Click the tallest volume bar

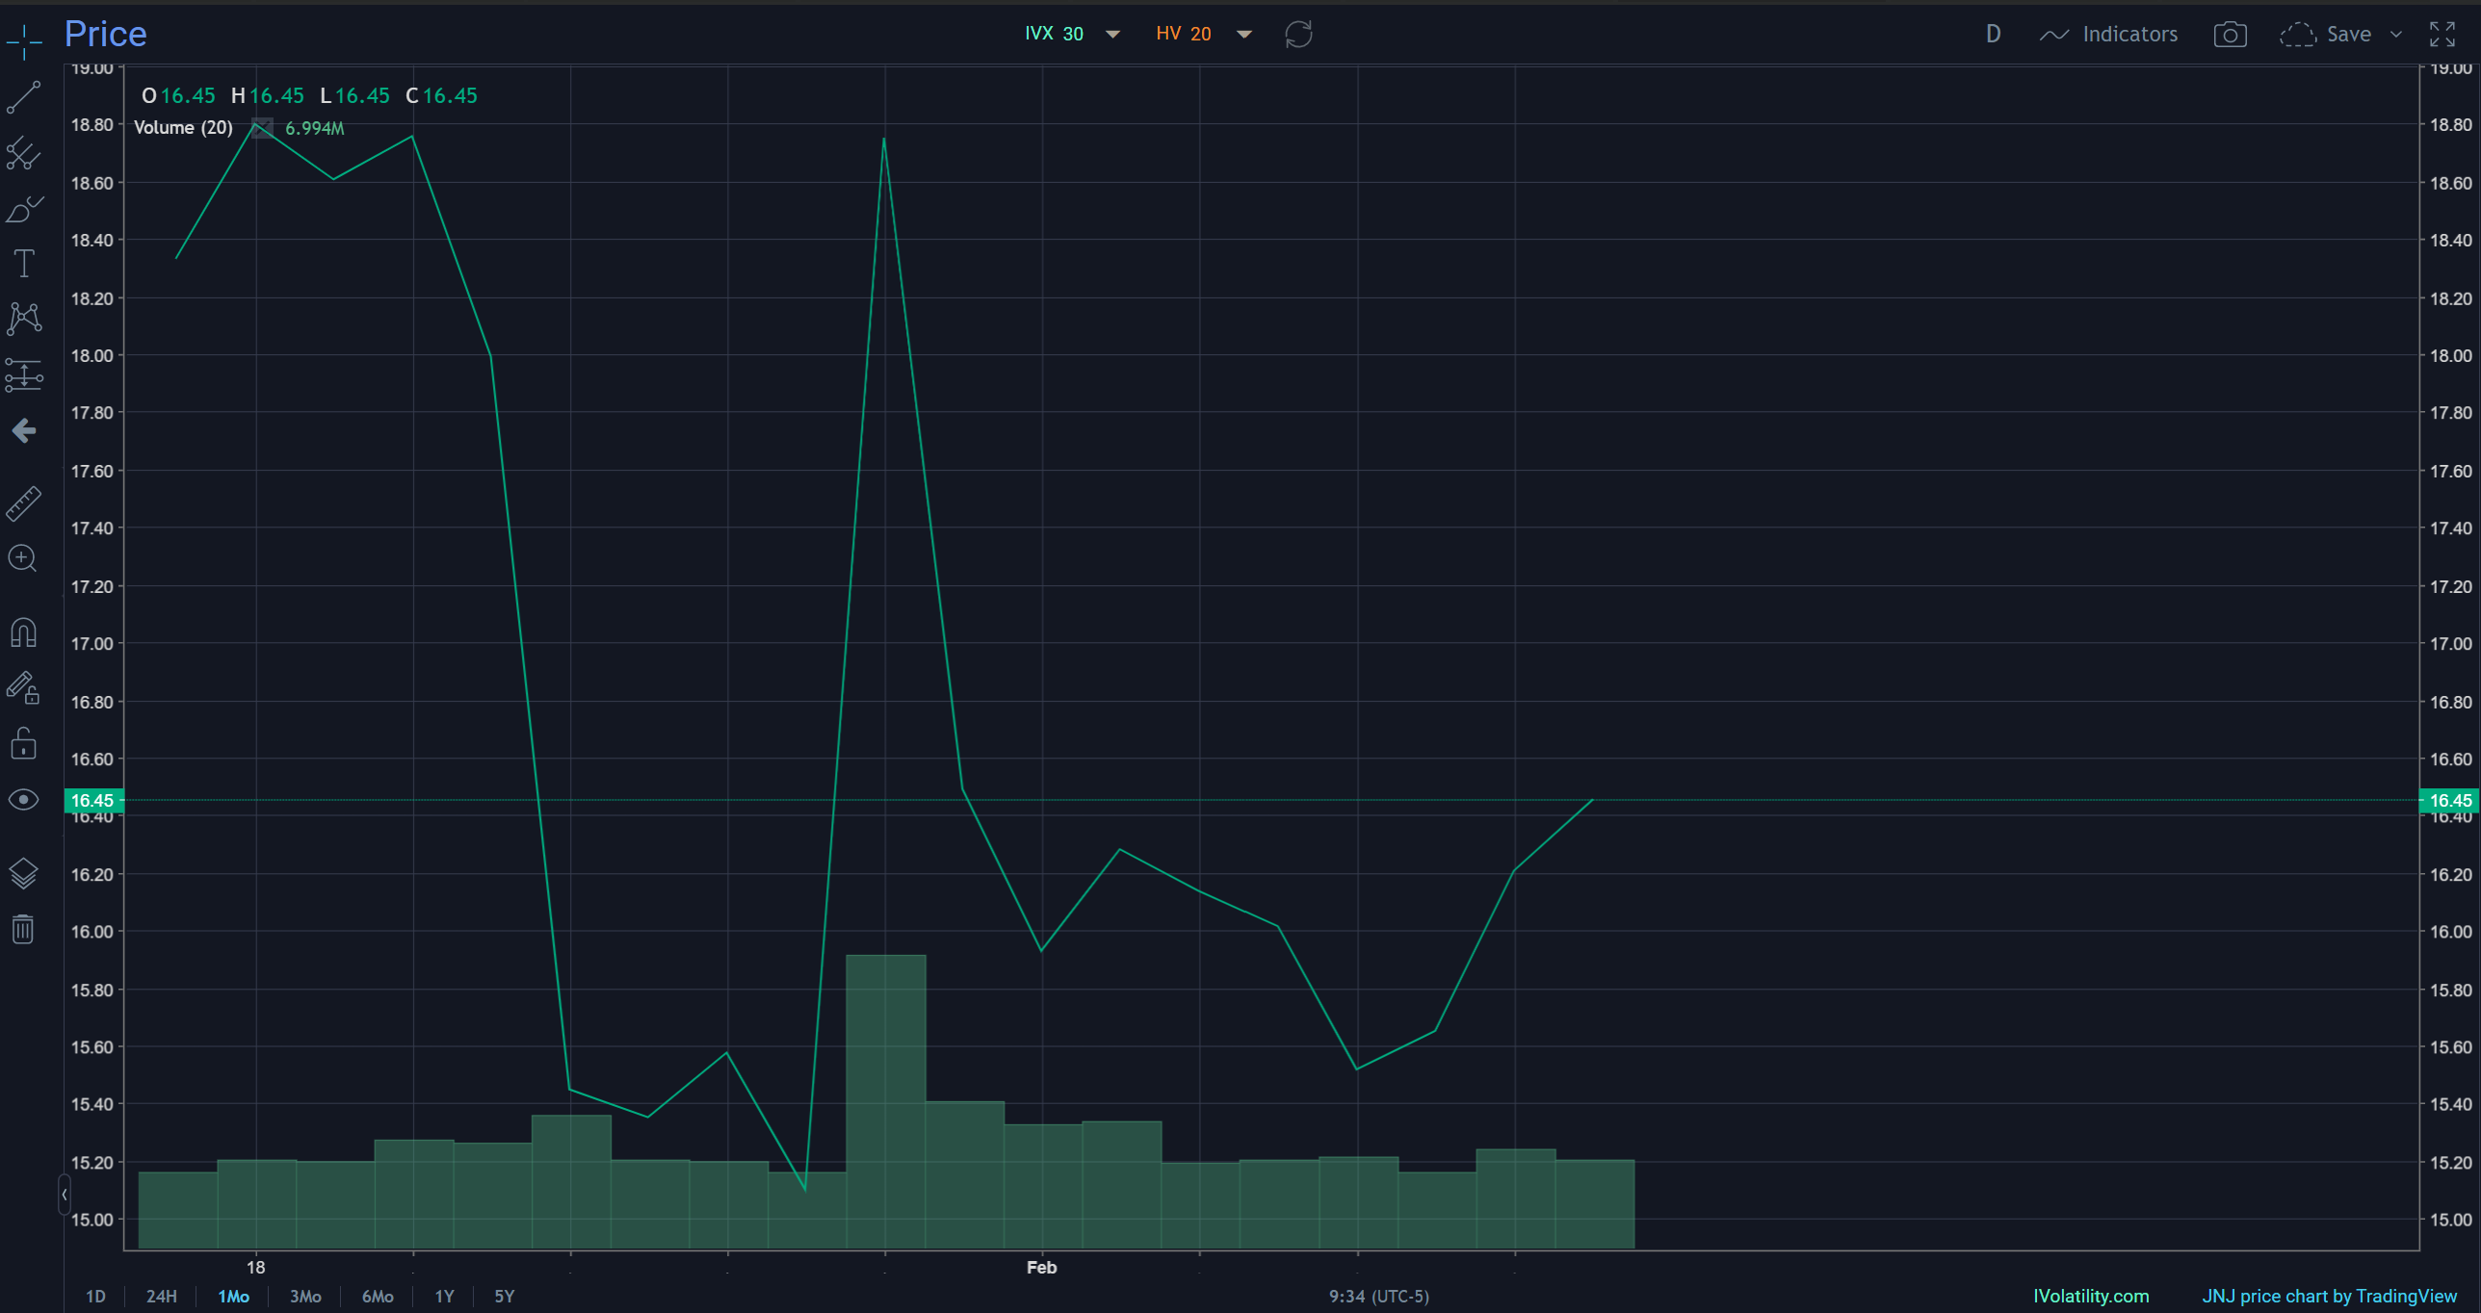(x=885, y=1101)
